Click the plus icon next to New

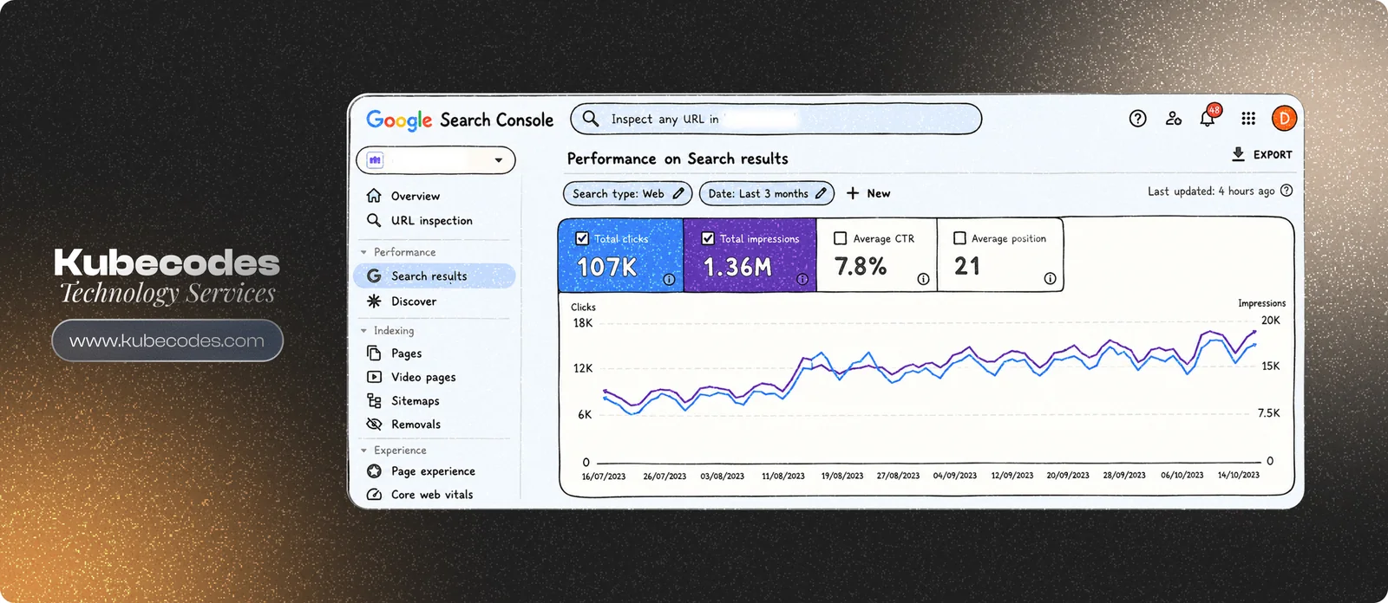click(x=853, y=193)
